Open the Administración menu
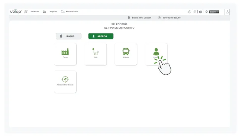The height and width of the screenshot is (136, 242). coord(72,12)
